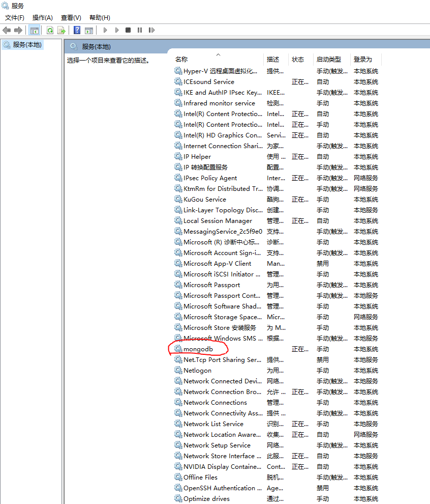Select Link-Layer Topology Discovery service
The height and width of the screenshot is (504, 430).
276,210
